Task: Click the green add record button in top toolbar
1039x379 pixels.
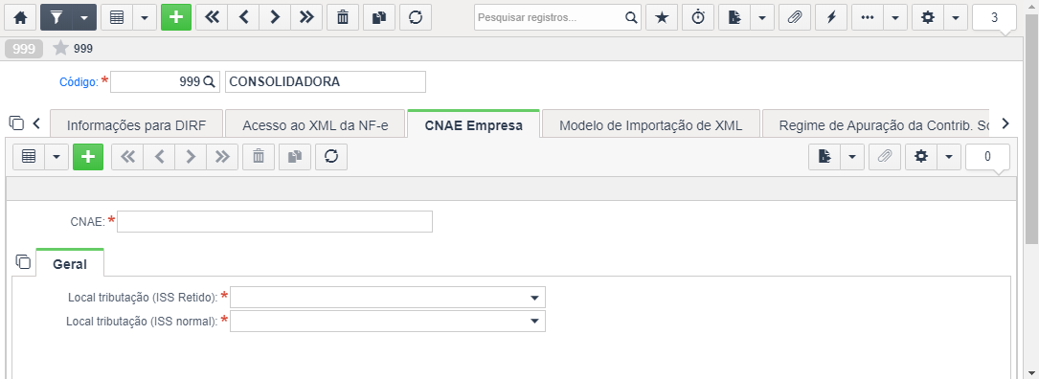Action: point(175,18)
